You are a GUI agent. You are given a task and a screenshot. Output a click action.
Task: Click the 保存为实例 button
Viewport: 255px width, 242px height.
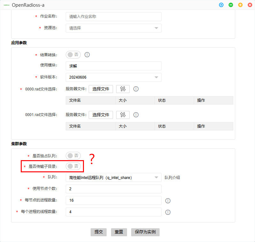145,232
